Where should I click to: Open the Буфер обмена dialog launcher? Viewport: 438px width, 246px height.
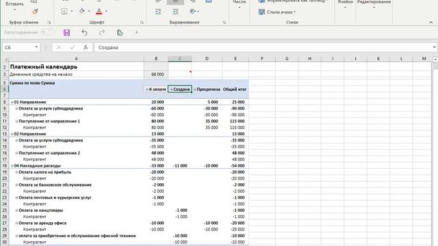pyautogui.click(x=49, y=23)
